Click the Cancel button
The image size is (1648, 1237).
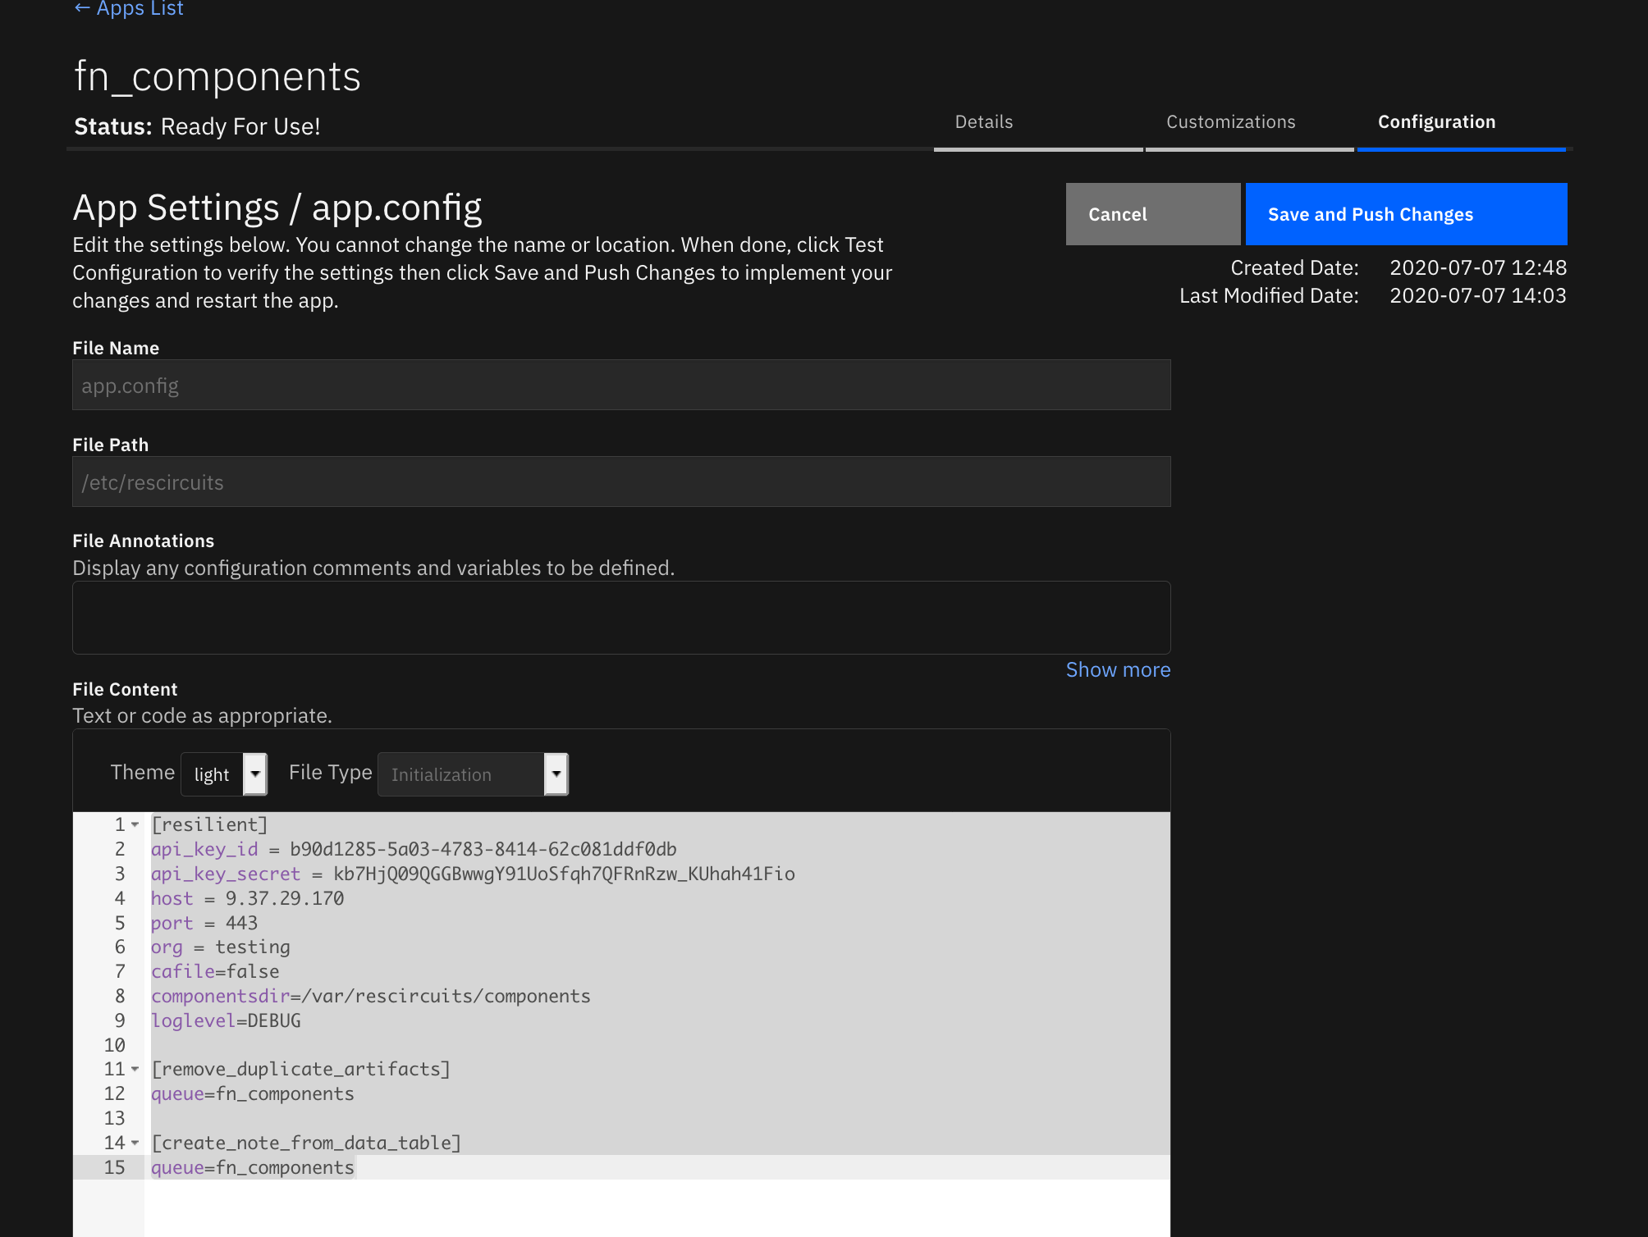[x=1151, y=214]
